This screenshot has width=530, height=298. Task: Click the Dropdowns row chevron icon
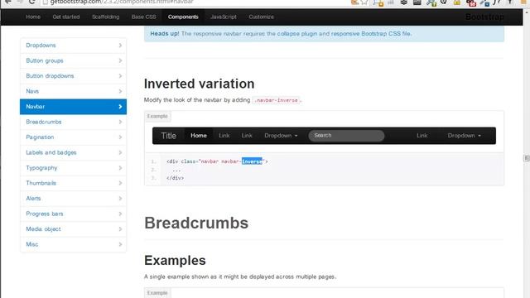pos(120,46)
